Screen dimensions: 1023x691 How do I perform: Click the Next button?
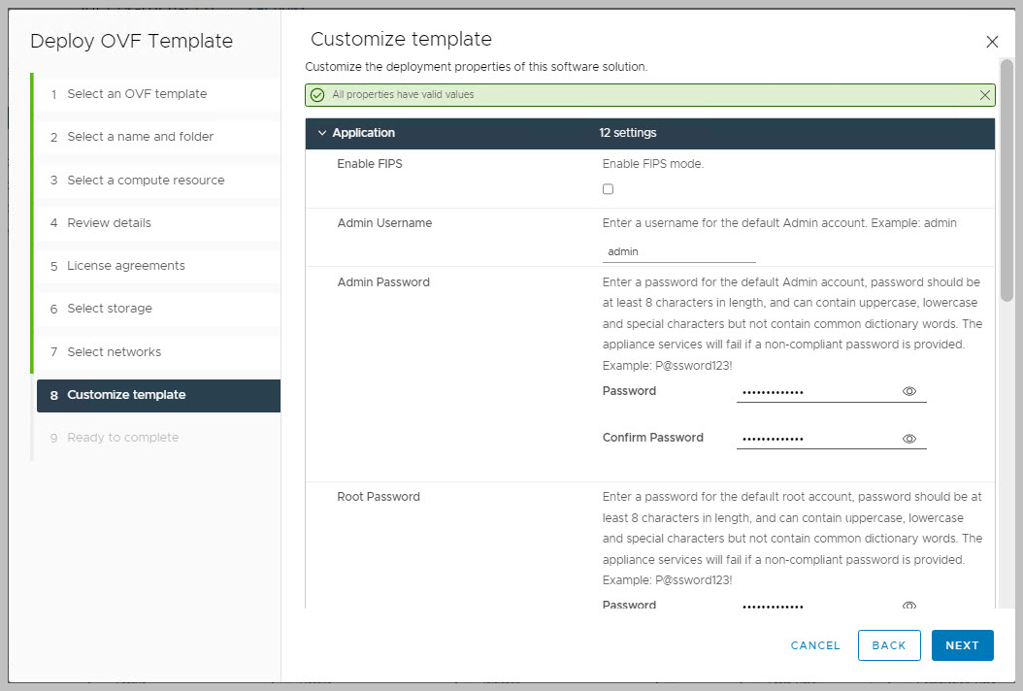[962, 645]
